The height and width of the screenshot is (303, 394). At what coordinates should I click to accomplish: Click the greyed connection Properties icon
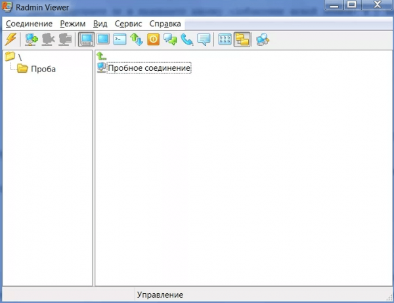pyautogui.click(x=65, y=39)
